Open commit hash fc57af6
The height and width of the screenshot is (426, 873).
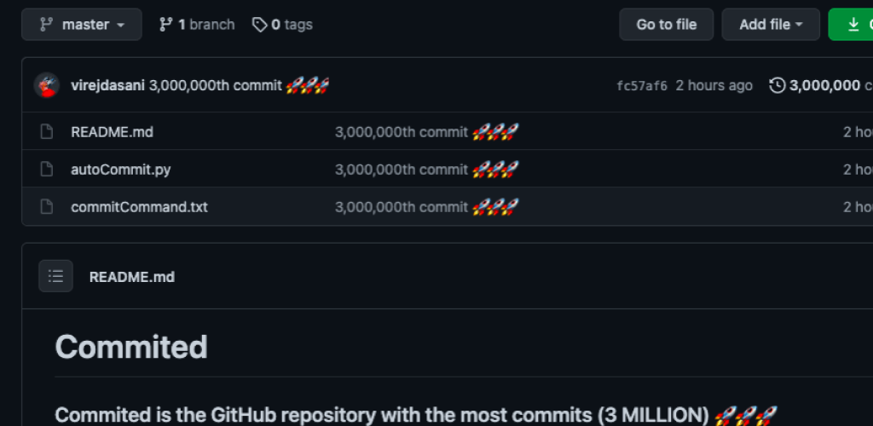click(642, 86)
